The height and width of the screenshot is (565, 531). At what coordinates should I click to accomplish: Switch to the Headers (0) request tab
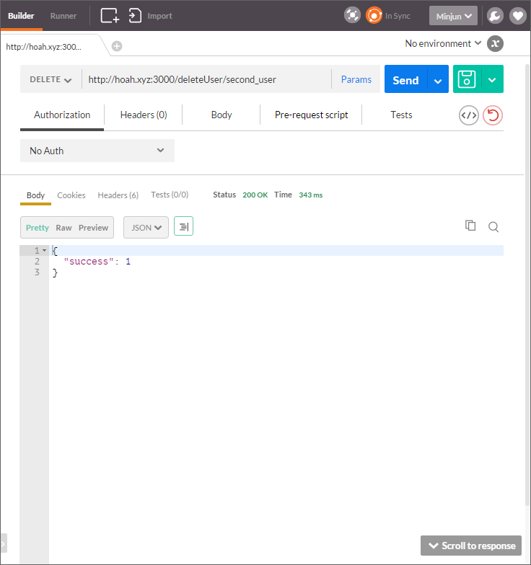pyautogui.click(x=144, y=115)
